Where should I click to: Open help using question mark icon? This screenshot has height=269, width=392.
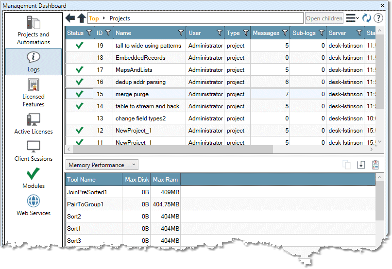click(378, 18)
